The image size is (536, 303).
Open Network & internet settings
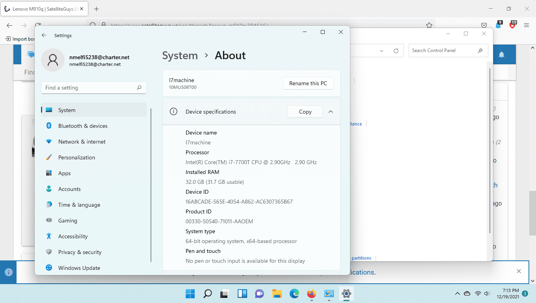(x=94, y=142)
